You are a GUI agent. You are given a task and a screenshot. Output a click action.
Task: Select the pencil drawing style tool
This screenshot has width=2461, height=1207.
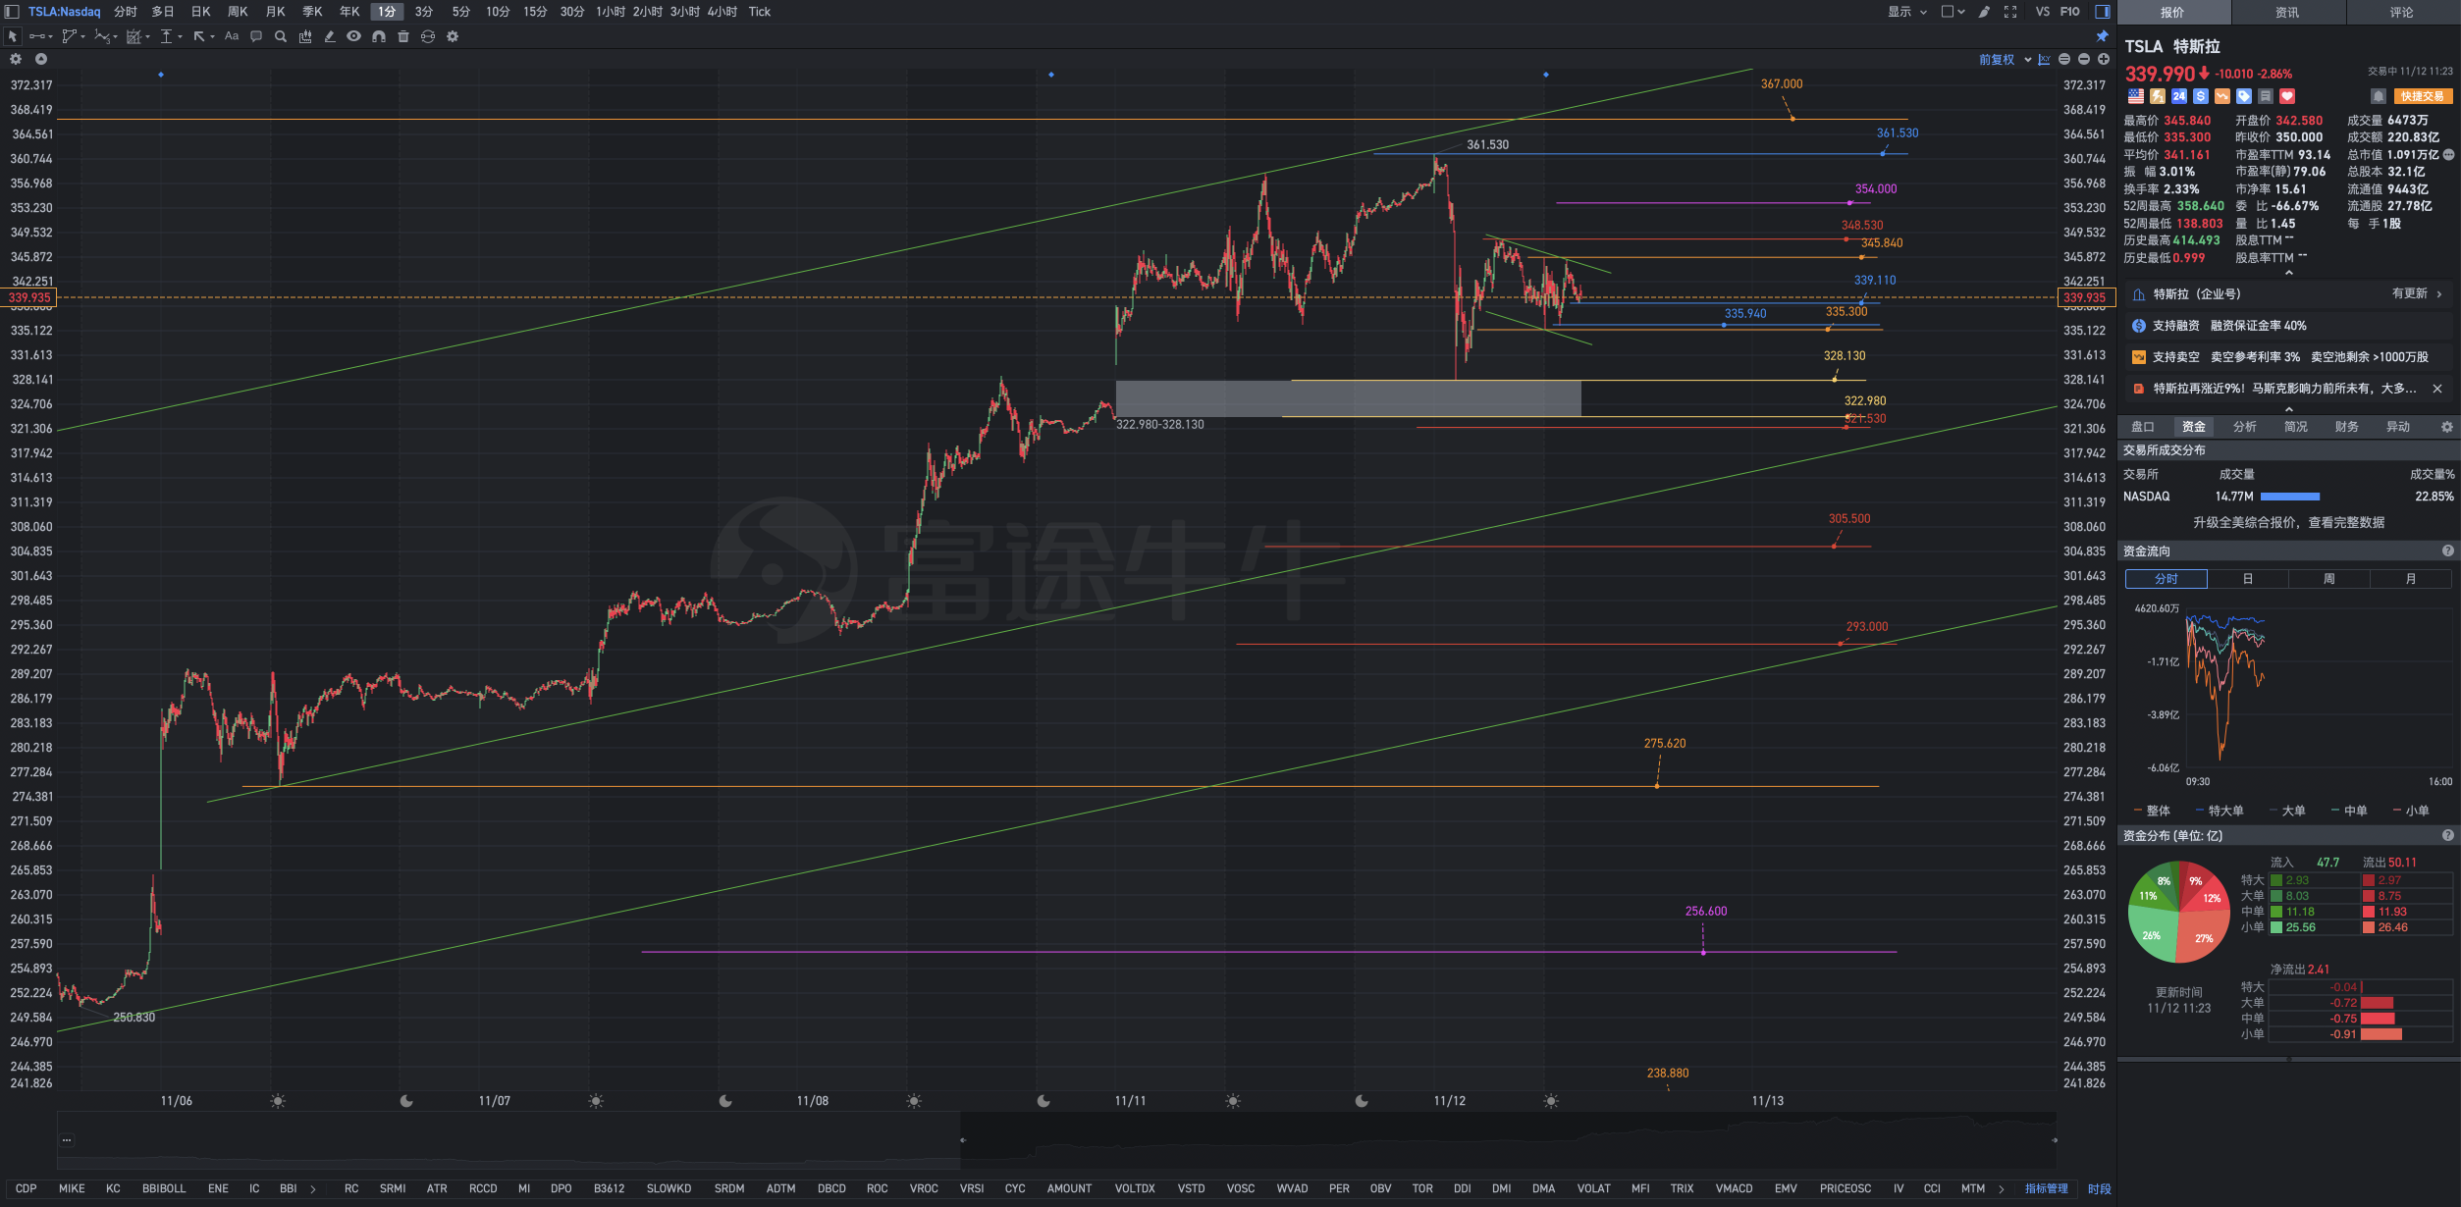[x=330, y=36]
